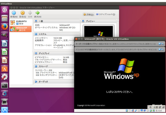166x115 pixels.
Task: Open the Ubuntu Dash launcher icon
Action: (5, 10)
